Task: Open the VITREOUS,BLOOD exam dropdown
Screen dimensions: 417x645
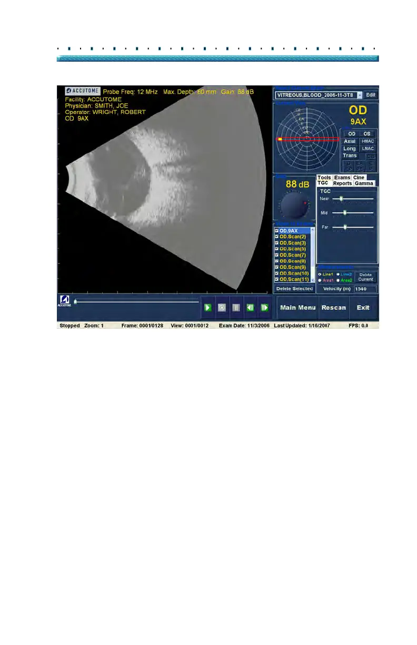Action: [x=360, y=95]
